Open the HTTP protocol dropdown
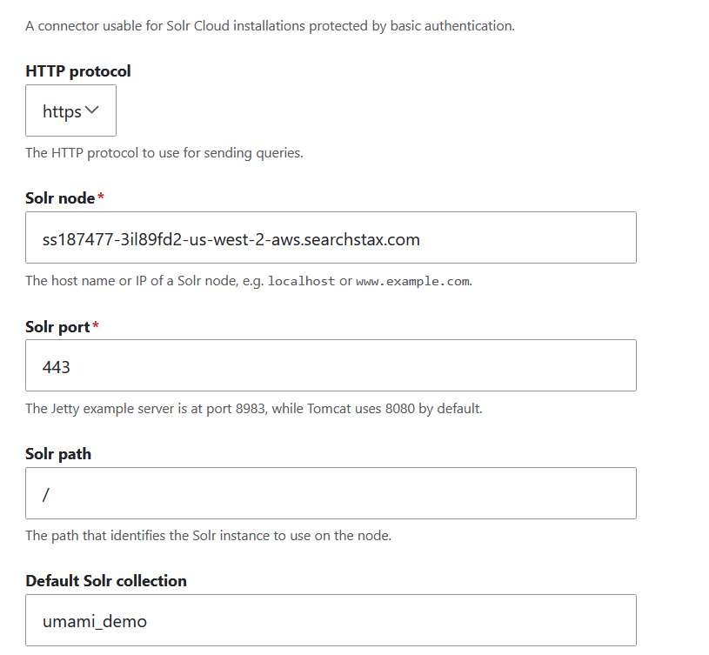This screenshot has width=709, height=655. [70, 111]
